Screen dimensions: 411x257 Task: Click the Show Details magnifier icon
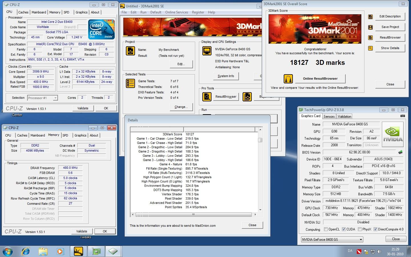(370, 48)
